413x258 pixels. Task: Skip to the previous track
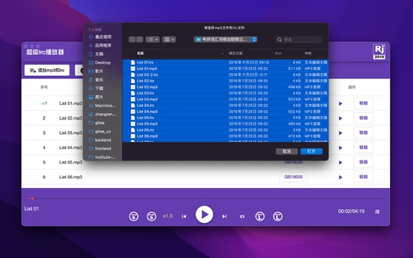(x=184, y=216)
